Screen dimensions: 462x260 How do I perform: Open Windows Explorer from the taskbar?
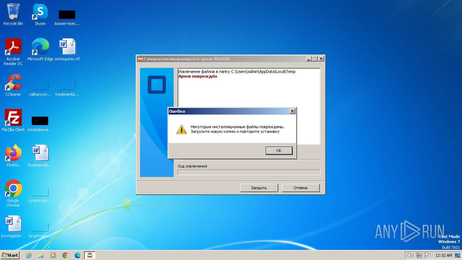coord(41,255)
